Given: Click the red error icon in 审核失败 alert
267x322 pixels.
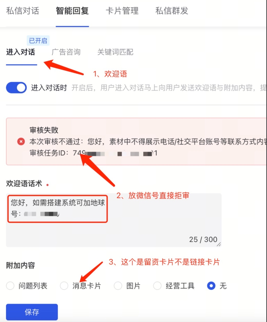Looking at the screenshot, I should tap(21, 142).
